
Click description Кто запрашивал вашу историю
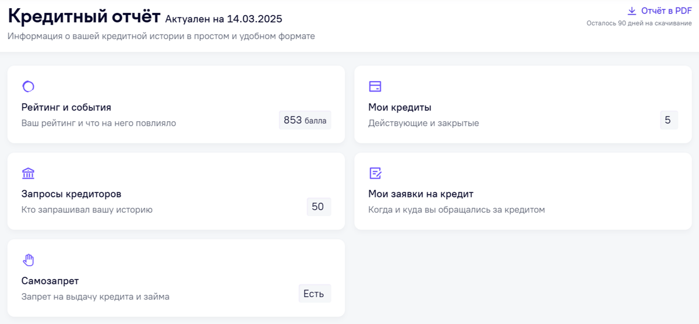(x=87, y=209)
